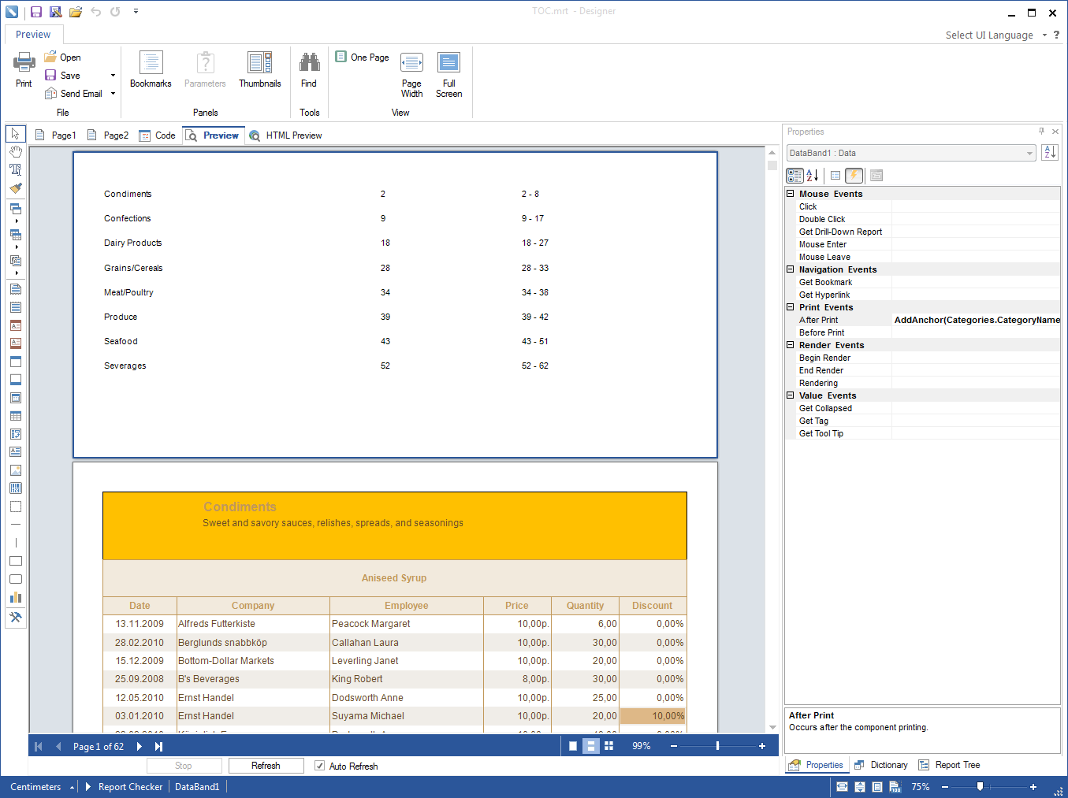Insert an Image component from the toolbox
Image resolution: width=1068 pixels, height=798 pixels.
point(15,470)
